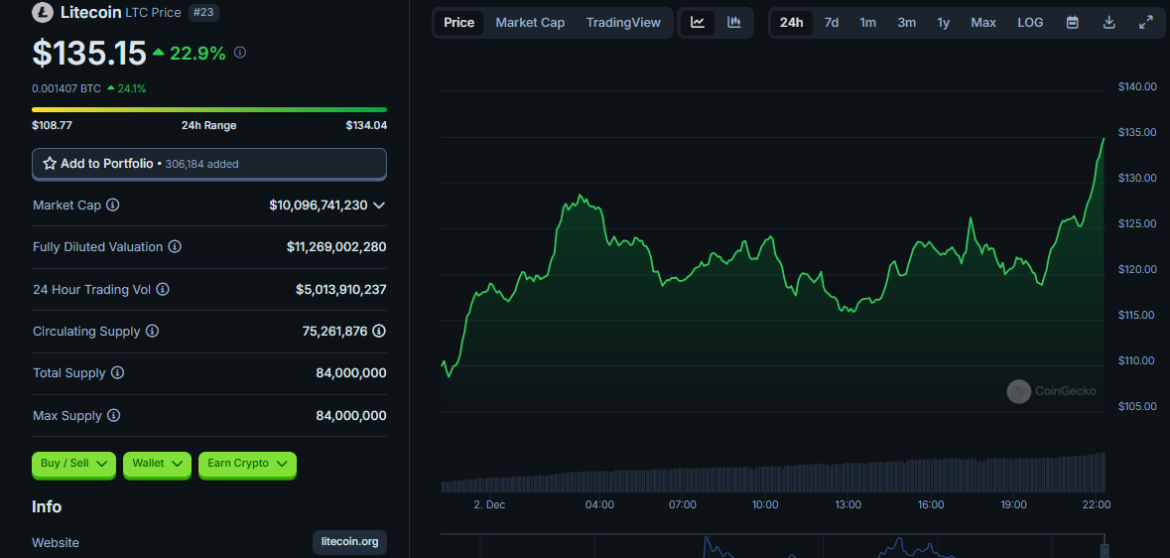This screenshot has width=1170, height=558.
Task: Click the star icon in Add to Portfolio
Action: pyautogui.click(x=50, y=164)
